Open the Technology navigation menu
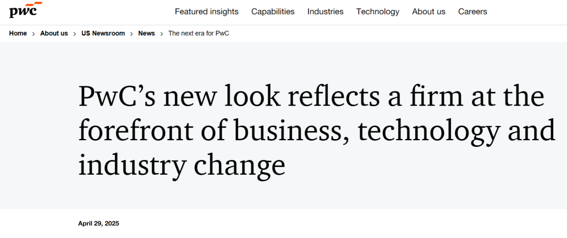This screenshot has height=238, width=567. click(x=378, y=12)
